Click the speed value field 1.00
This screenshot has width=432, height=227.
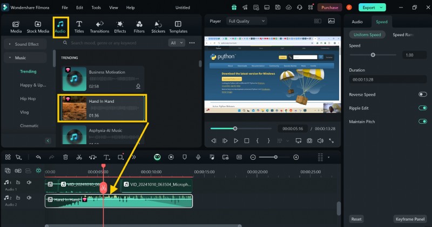tap(414, 55)
